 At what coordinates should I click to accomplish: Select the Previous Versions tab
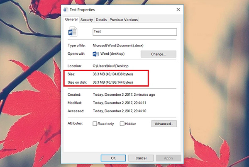coord(124,20)
